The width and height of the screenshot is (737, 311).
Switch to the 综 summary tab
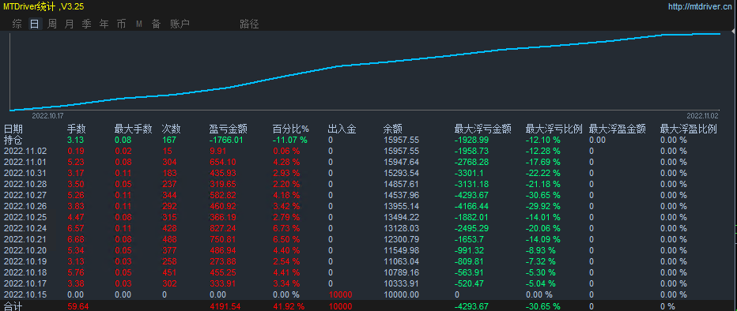[x=17, y=24]
